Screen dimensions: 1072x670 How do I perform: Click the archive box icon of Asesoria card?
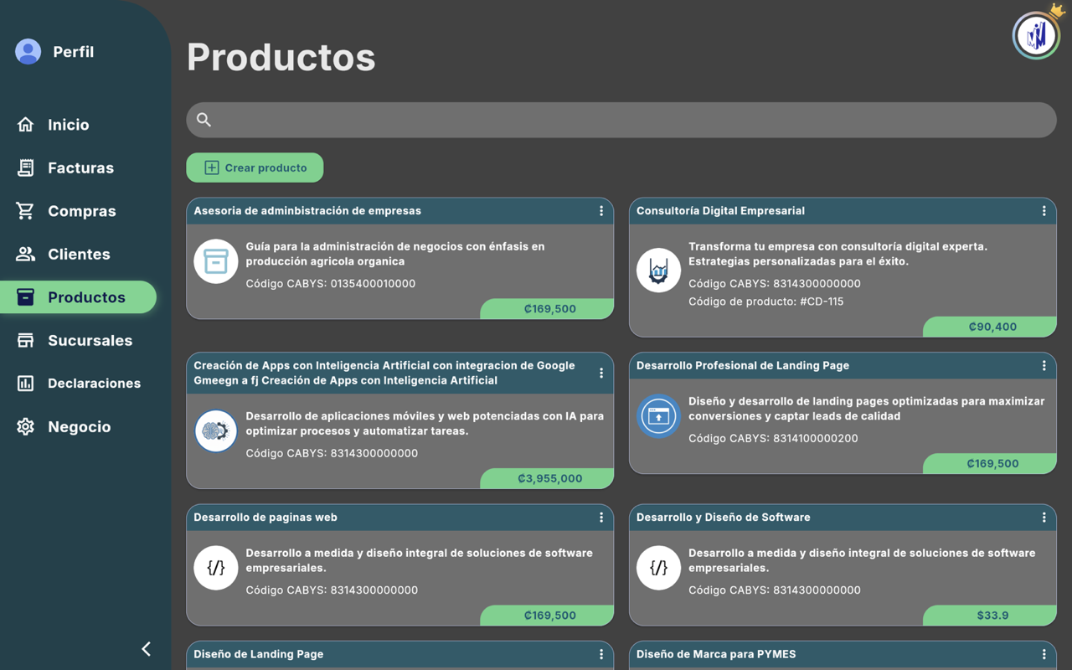click(x=216, y=261)
